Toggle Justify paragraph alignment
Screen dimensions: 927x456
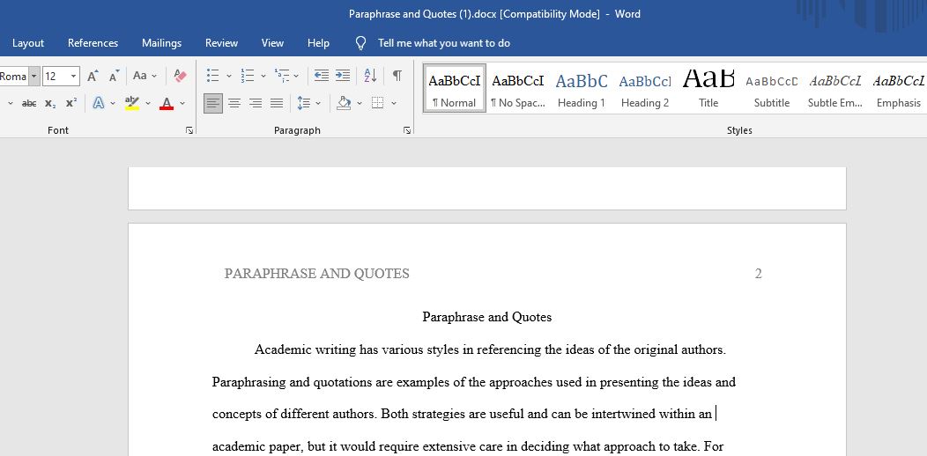pos(277,103)
